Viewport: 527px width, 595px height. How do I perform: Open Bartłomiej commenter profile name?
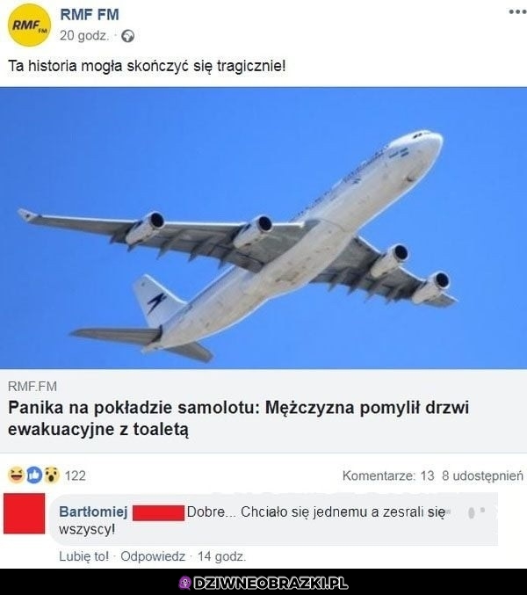(x=93, y=512)
